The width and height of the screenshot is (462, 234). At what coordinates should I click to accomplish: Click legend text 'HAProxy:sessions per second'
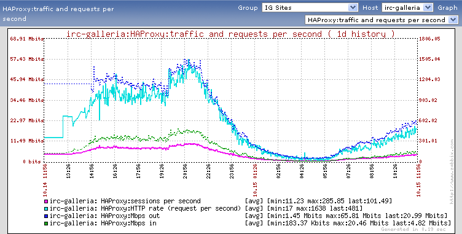click(x=151, y=201)
